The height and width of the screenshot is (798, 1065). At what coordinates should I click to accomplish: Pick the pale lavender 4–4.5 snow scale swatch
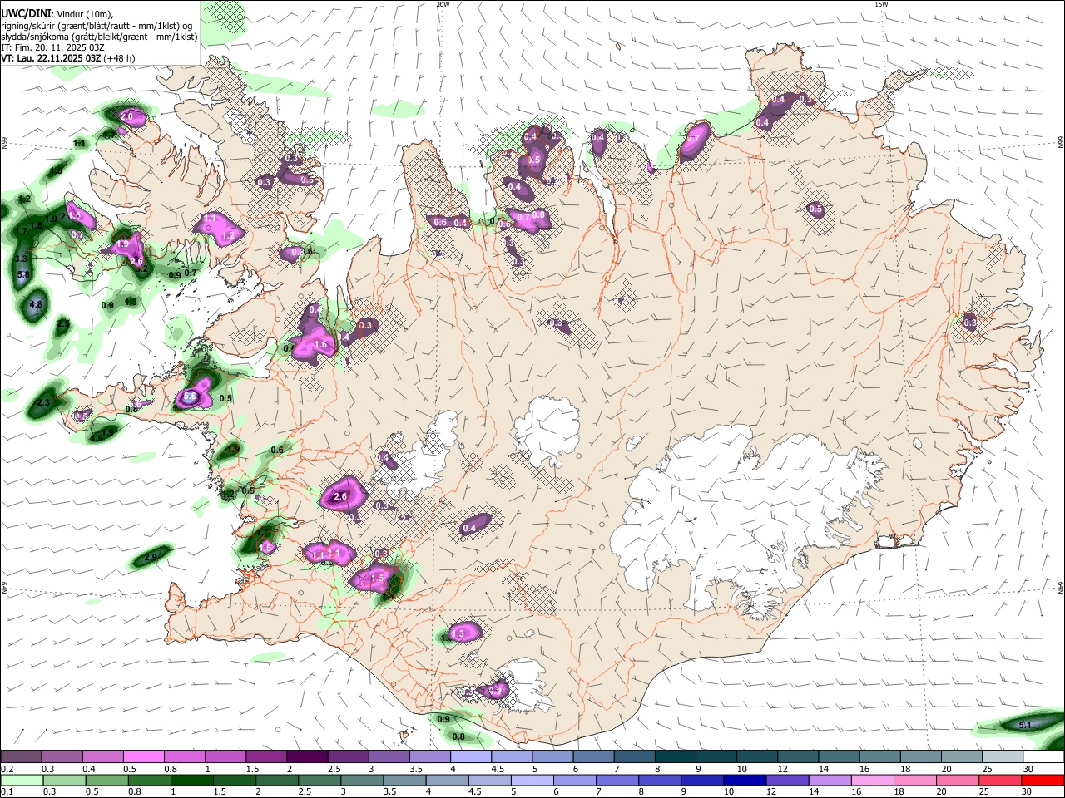[x=471, y=757]
